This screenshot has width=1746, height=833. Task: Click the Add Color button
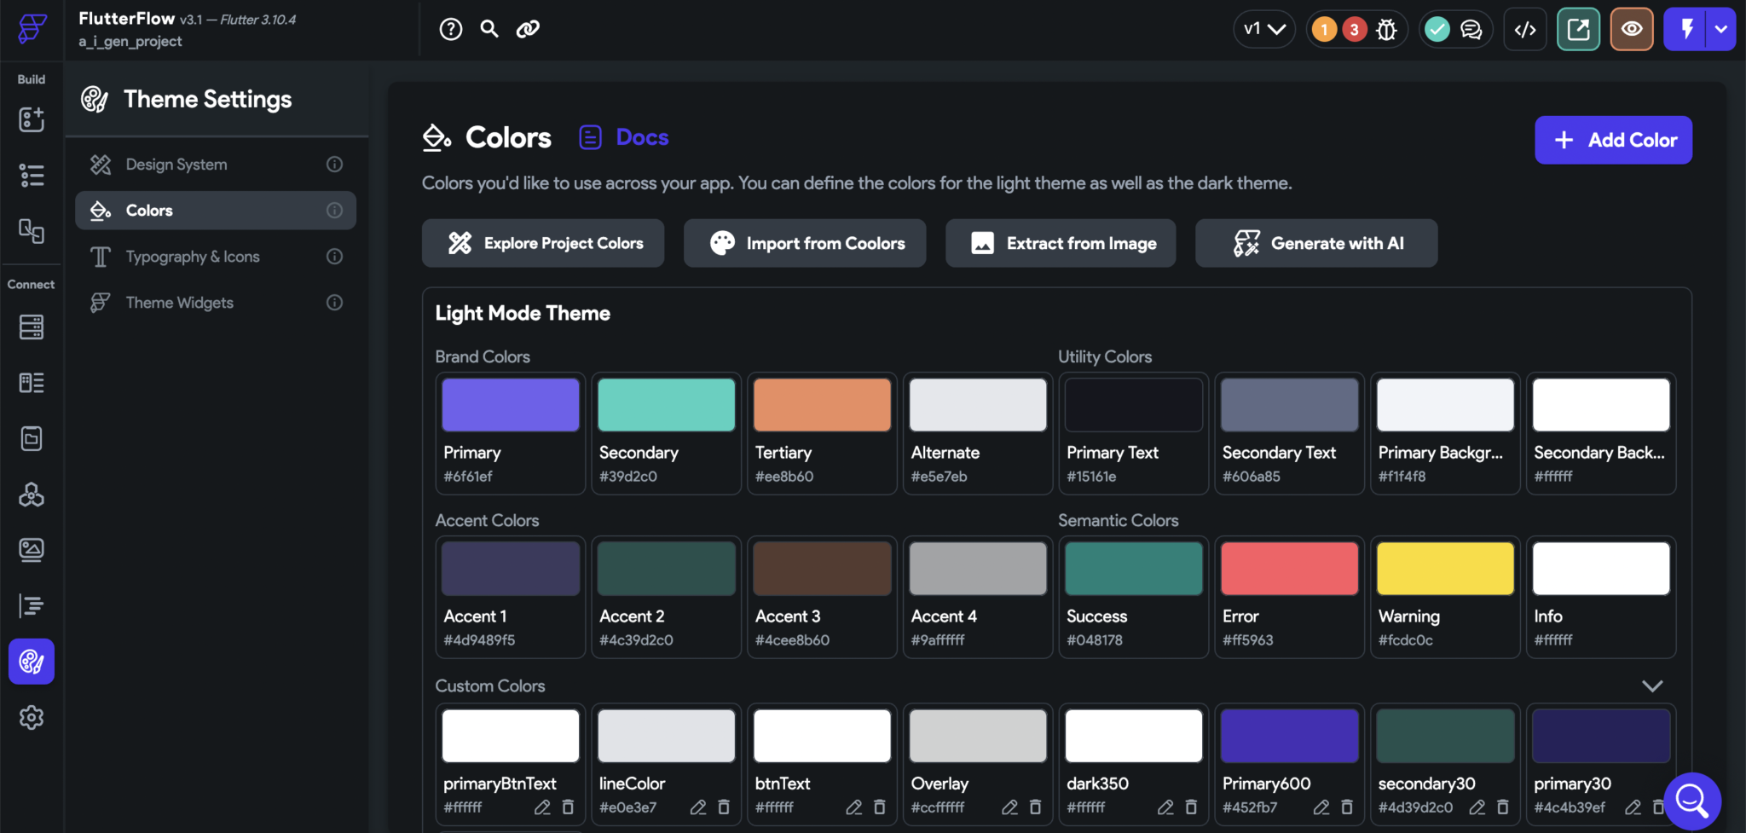pos(1613,140)
